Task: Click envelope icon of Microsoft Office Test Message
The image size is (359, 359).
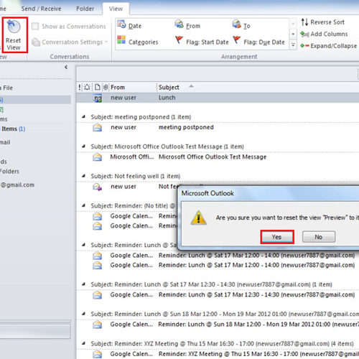Action: (97, 157)
